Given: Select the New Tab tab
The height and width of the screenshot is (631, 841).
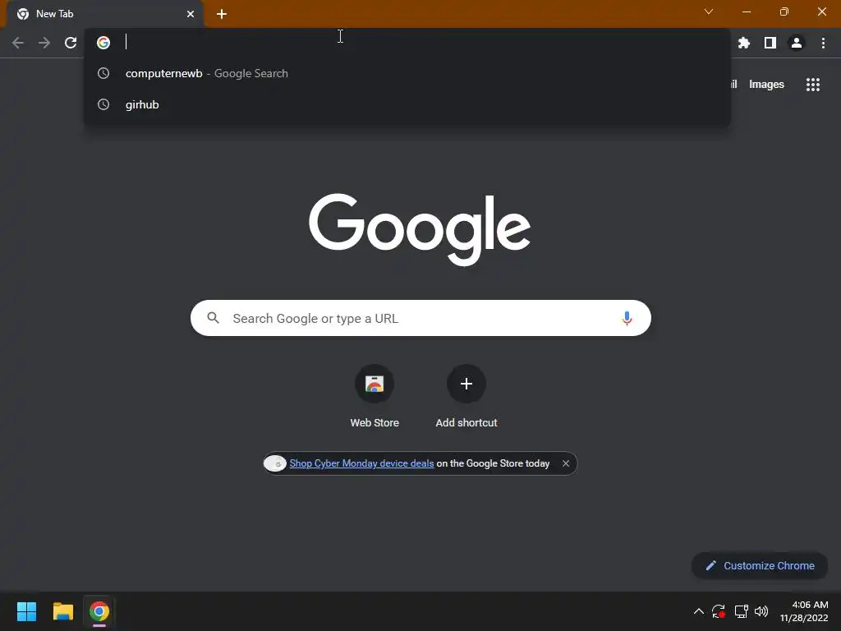Looking at the screenshot, I should (x=105, y=14).
